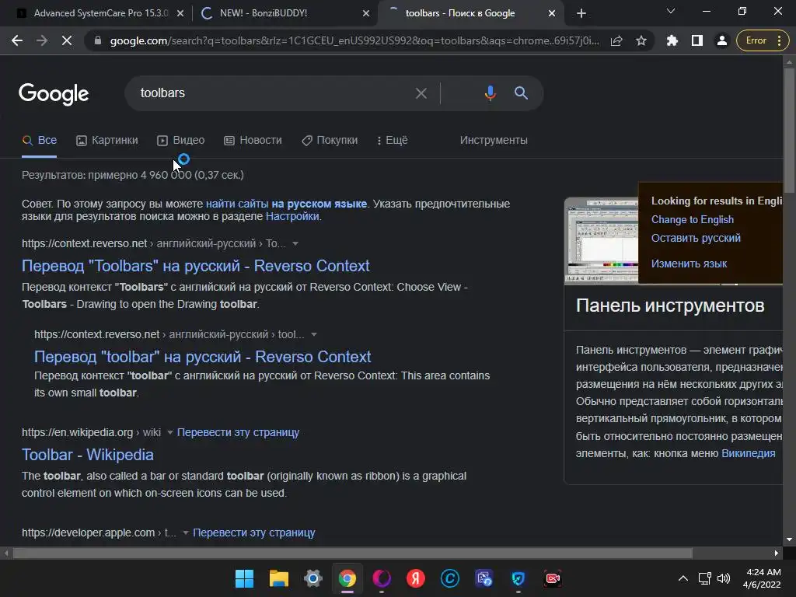796x597 pixels.
Task: Open the red screen recorder taskbar icon
Action: (x=553, y=578)
